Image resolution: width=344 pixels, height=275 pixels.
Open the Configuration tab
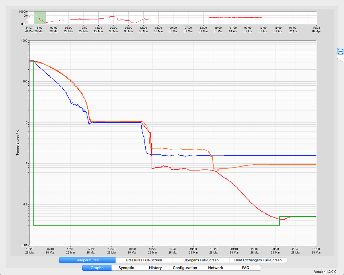(x=185, y=268)
